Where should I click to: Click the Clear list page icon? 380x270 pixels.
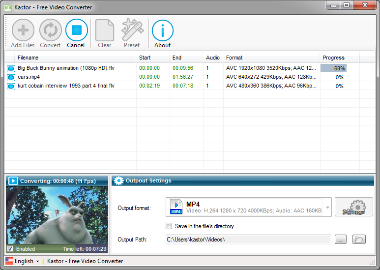105,30
